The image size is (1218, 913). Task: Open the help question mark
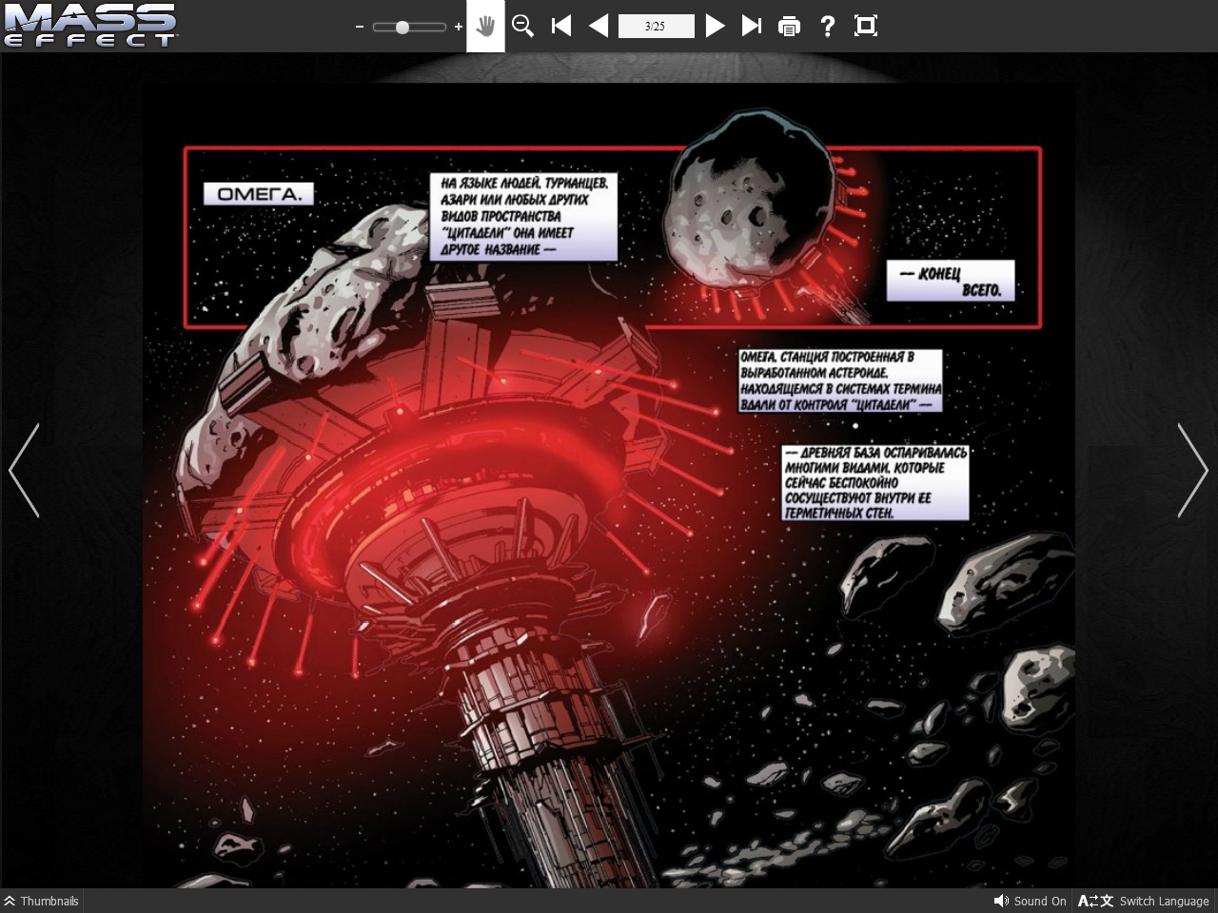pos(828,26)
